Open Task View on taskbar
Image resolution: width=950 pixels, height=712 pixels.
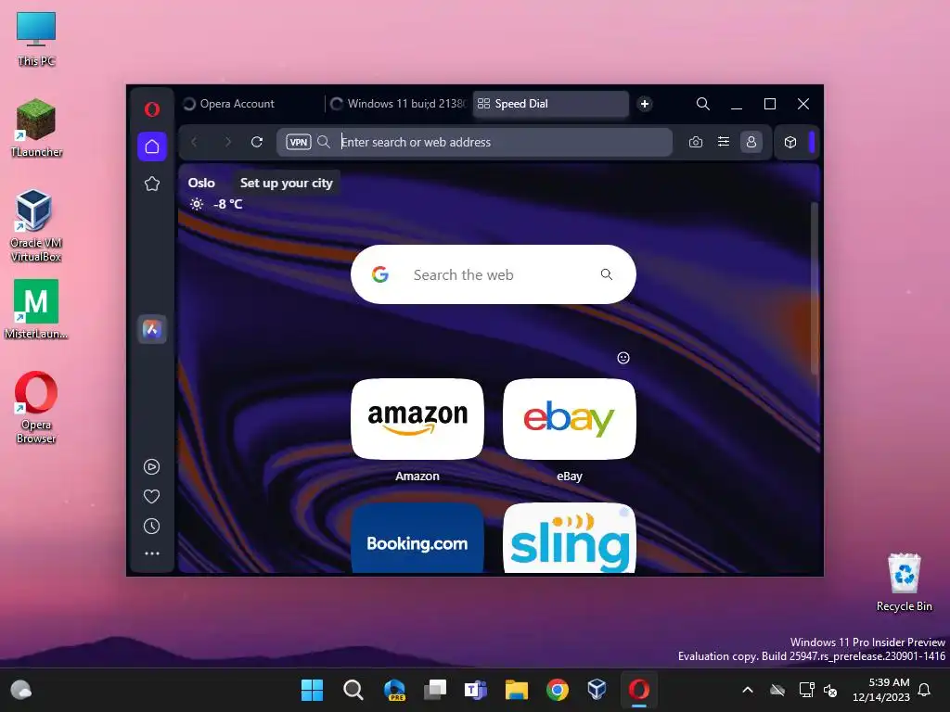click(435, 690)
